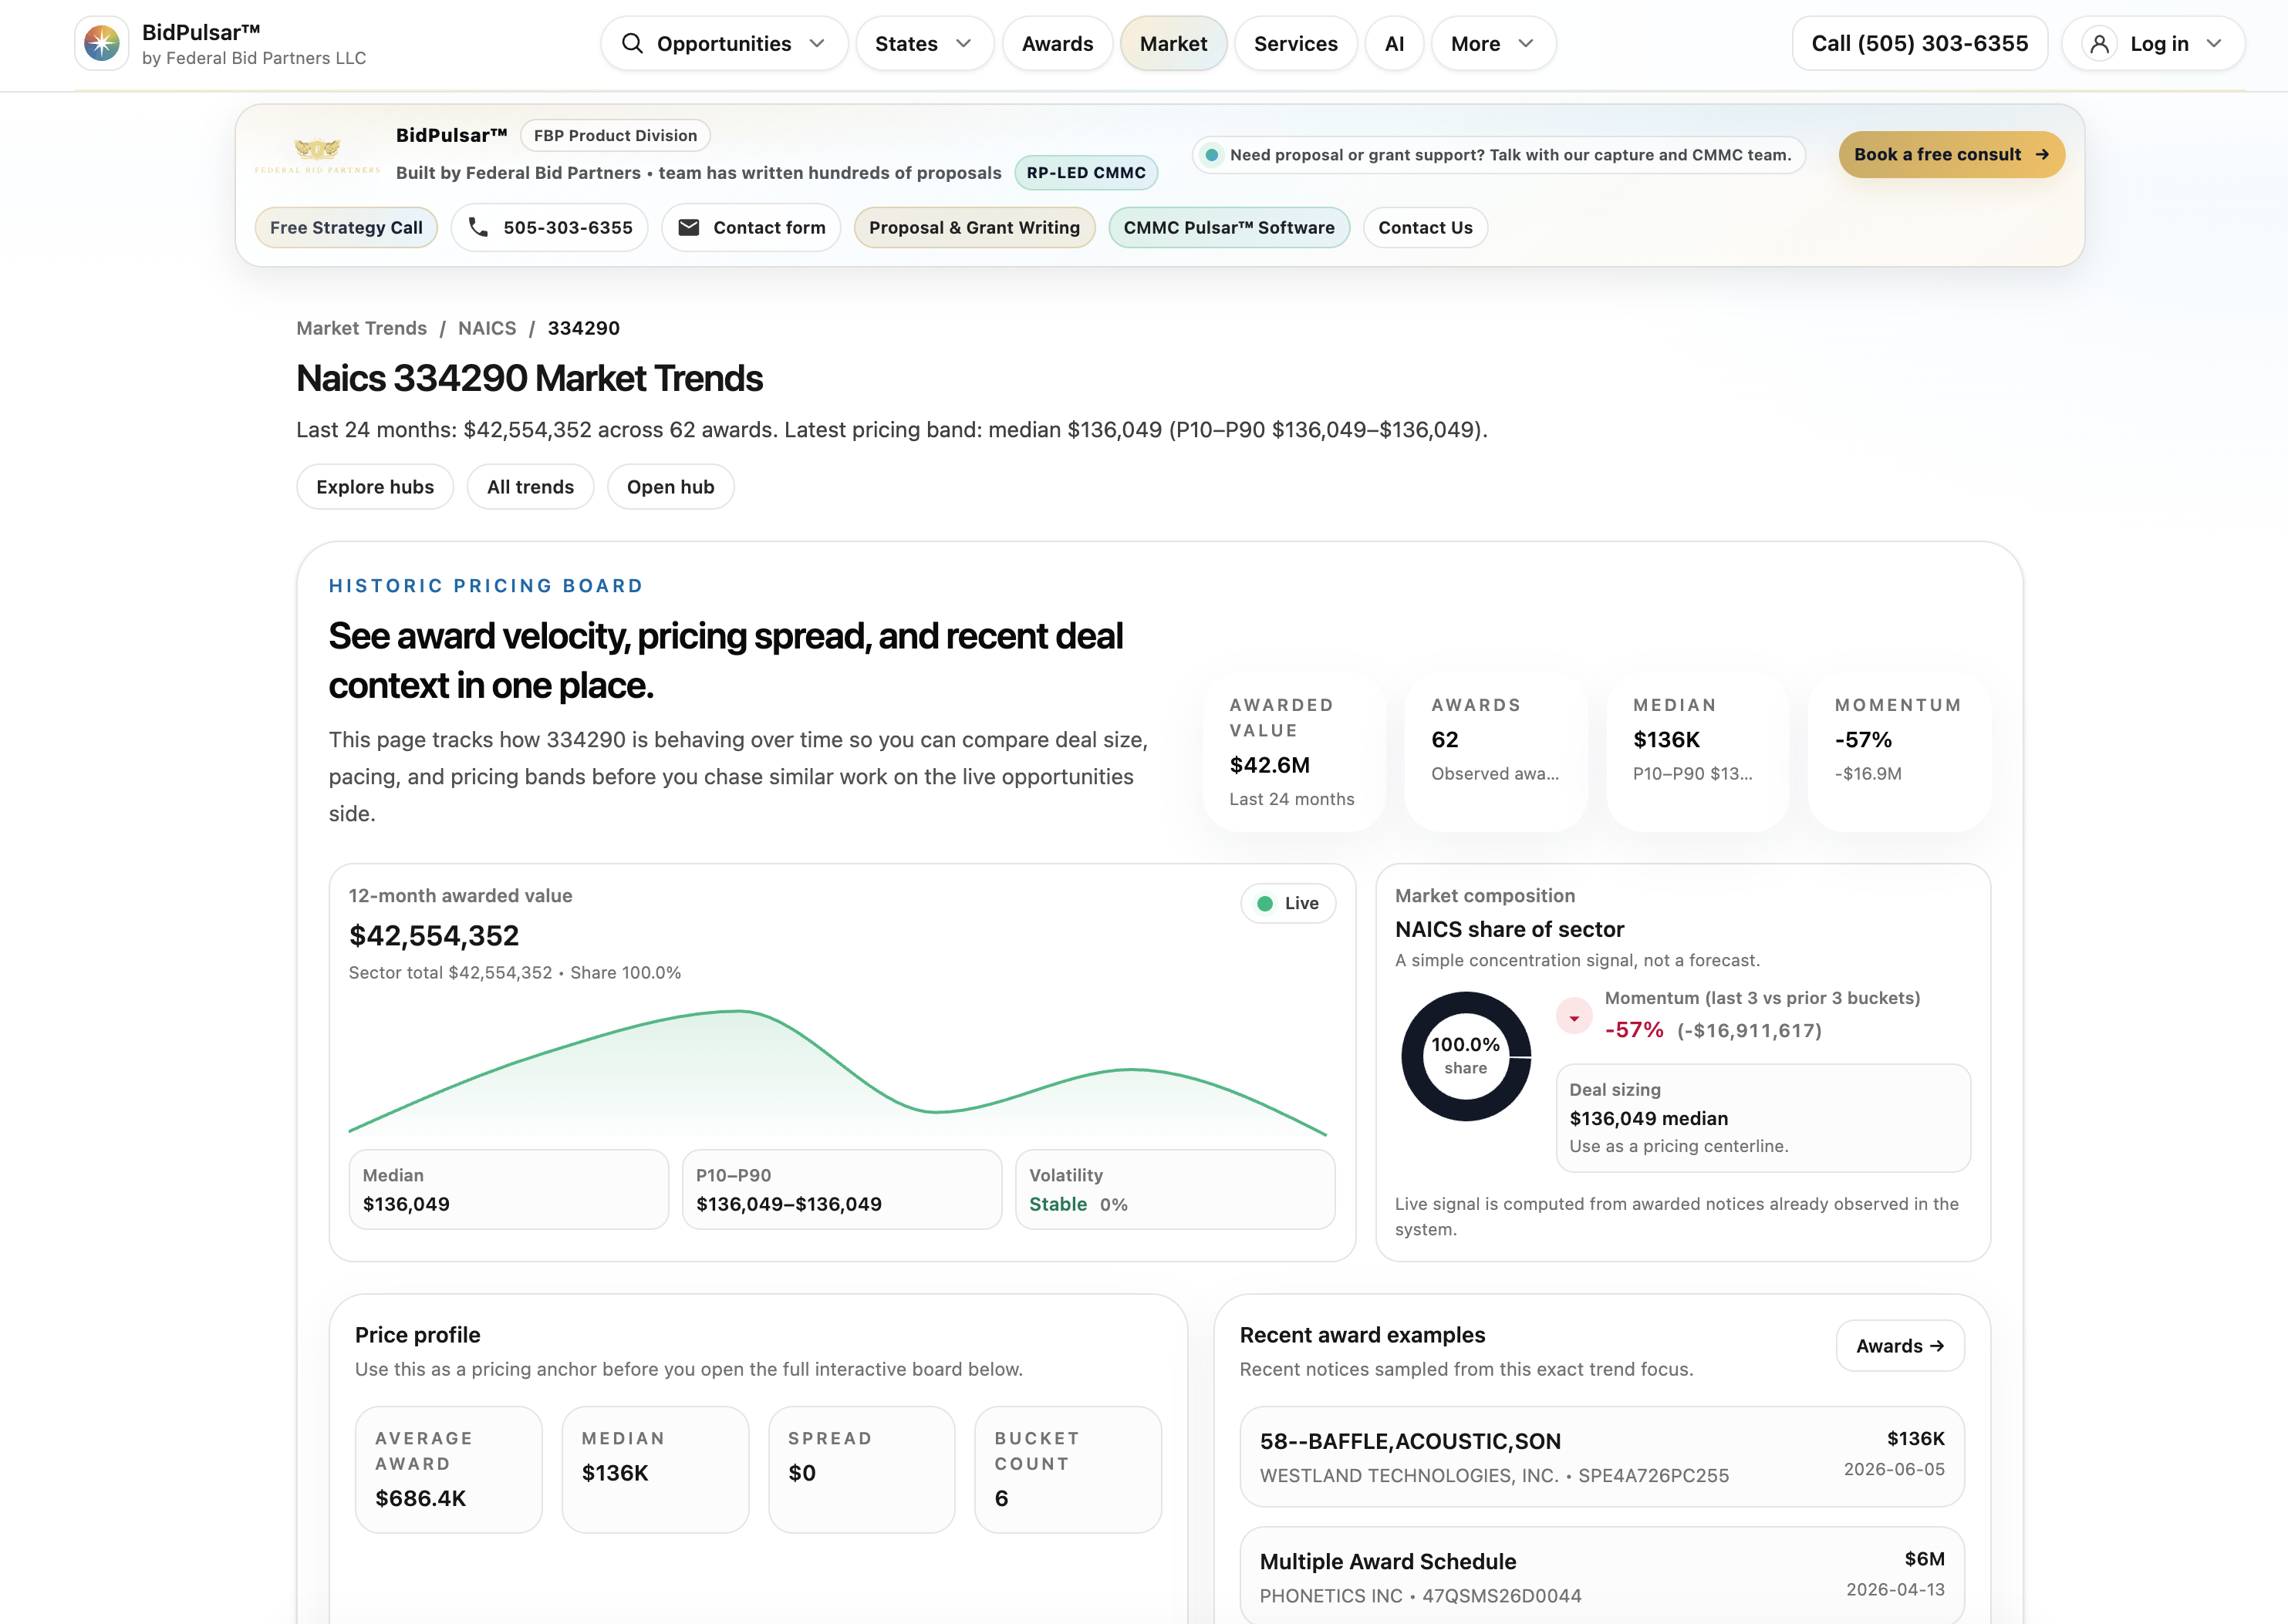
Task: Click the P10–P90 $136,049–$136,049 box
Action: coord(842,1189)
